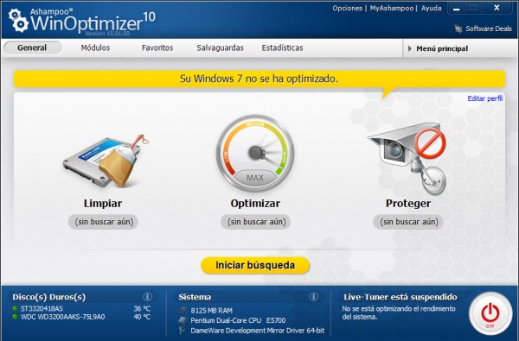Click the speedometer Optimizar gauge icon
The width and height of the screenshot is (519, 341).
(x=255, y=153)
